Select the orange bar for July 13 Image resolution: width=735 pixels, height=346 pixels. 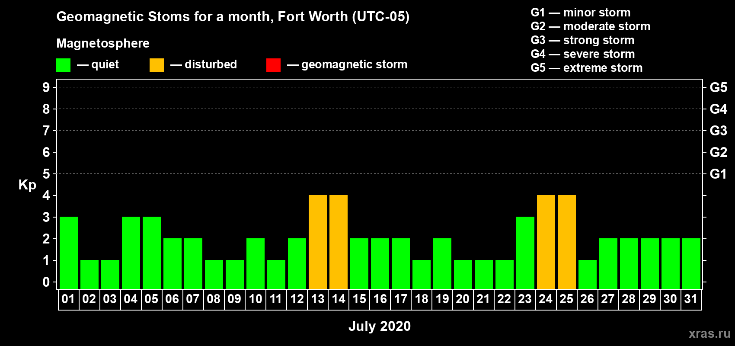pyautogui.click(x=318, y=242)
